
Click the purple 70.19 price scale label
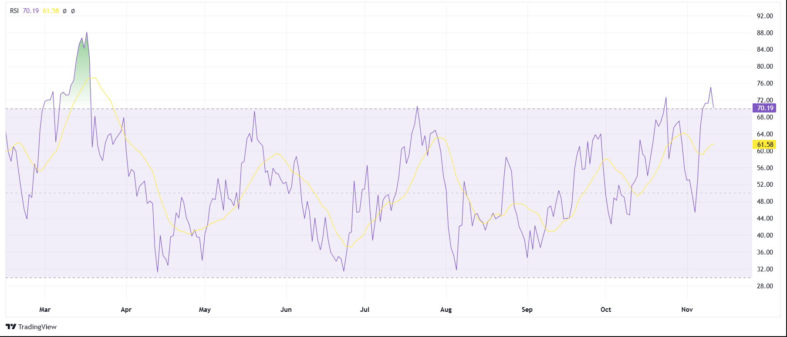[x=764, y=108]
